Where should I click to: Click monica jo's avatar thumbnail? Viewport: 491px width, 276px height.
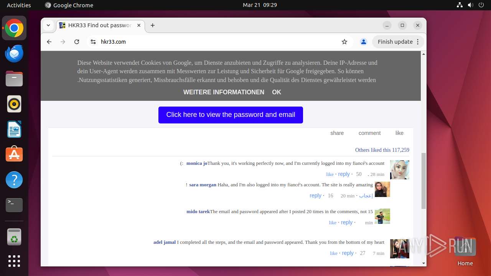click(400, 170)
